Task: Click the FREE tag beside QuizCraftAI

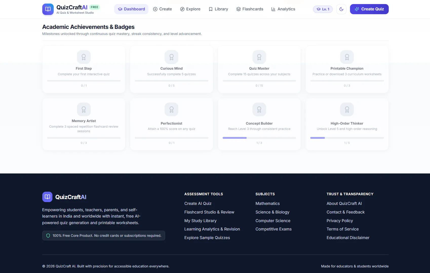Action: (x=94, y=7)
